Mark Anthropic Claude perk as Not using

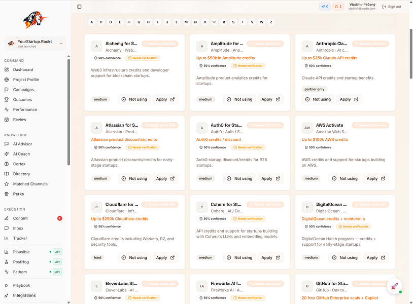[318, 99]
